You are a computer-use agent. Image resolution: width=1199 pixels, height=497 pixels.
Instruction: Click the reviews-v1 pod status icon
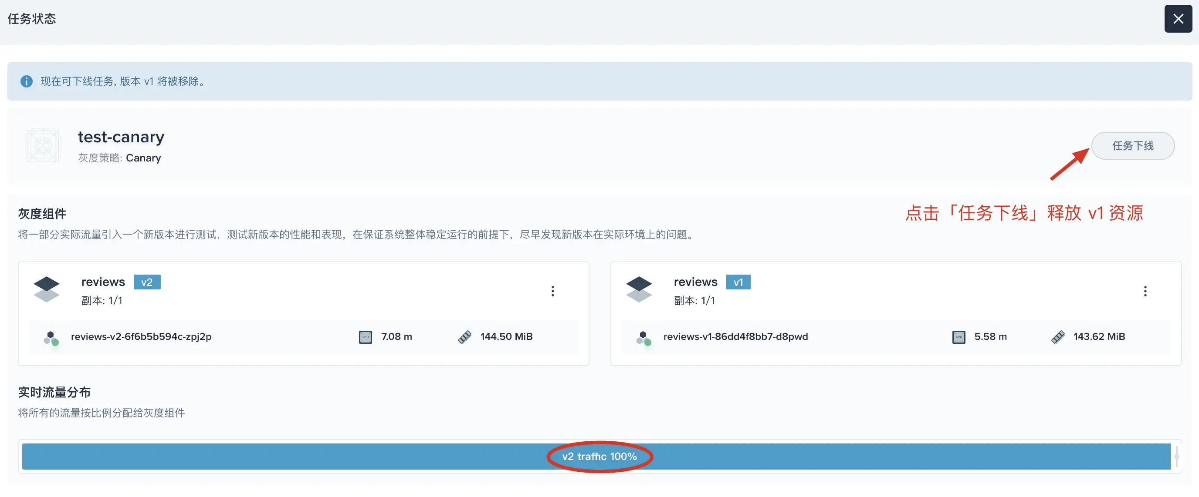coord(643,338)
